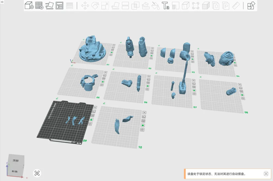Dismiss the locked plate notification
273x181 pixels.
tap(266, 174)
